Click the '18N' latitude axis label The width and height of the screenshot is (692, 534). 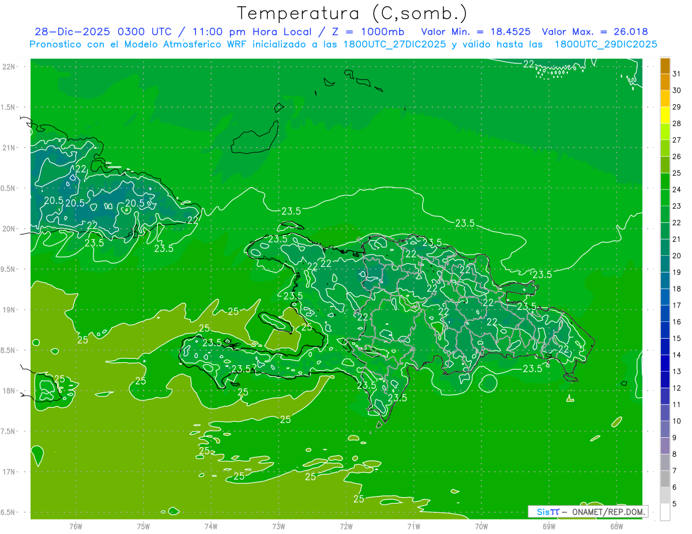[x=9, y=391]
